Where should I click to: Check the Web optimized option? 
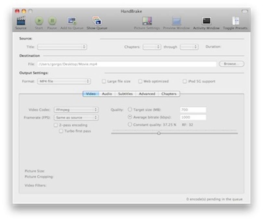point(140,81)
